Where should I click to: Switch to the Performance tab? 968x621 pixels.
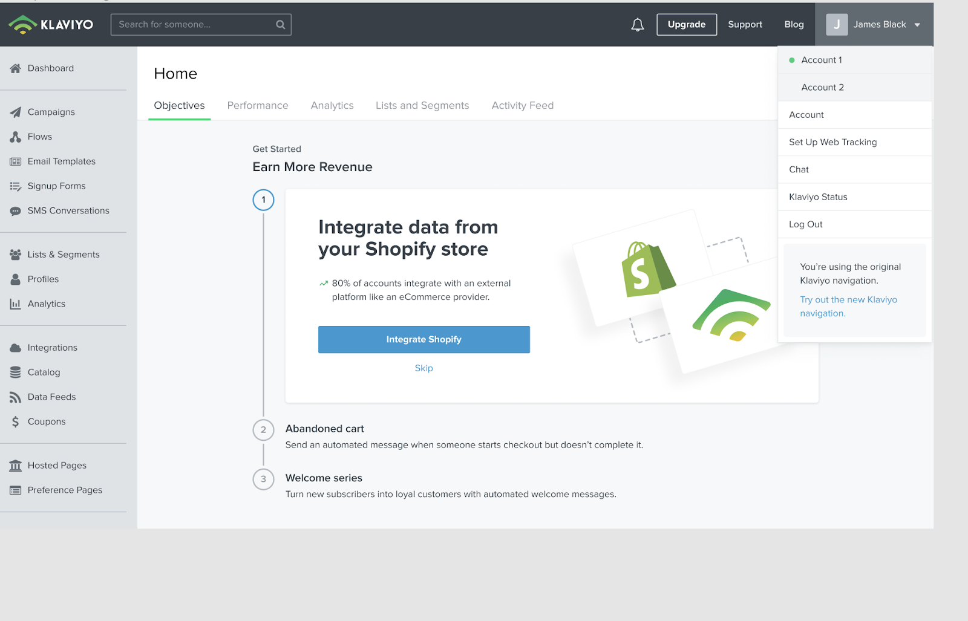pyautogui.click(x=258, y=105)
